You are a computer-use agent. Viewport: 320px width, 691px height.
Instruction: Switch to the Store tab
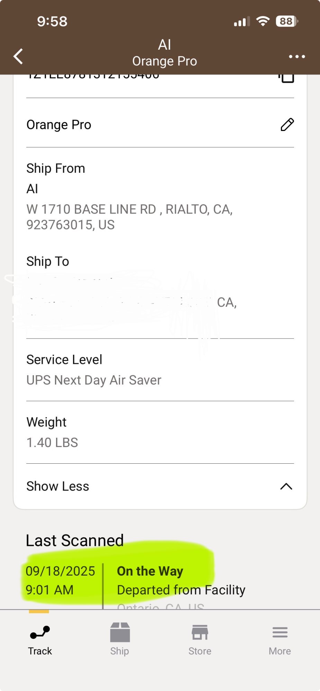[x=200, y=651]
